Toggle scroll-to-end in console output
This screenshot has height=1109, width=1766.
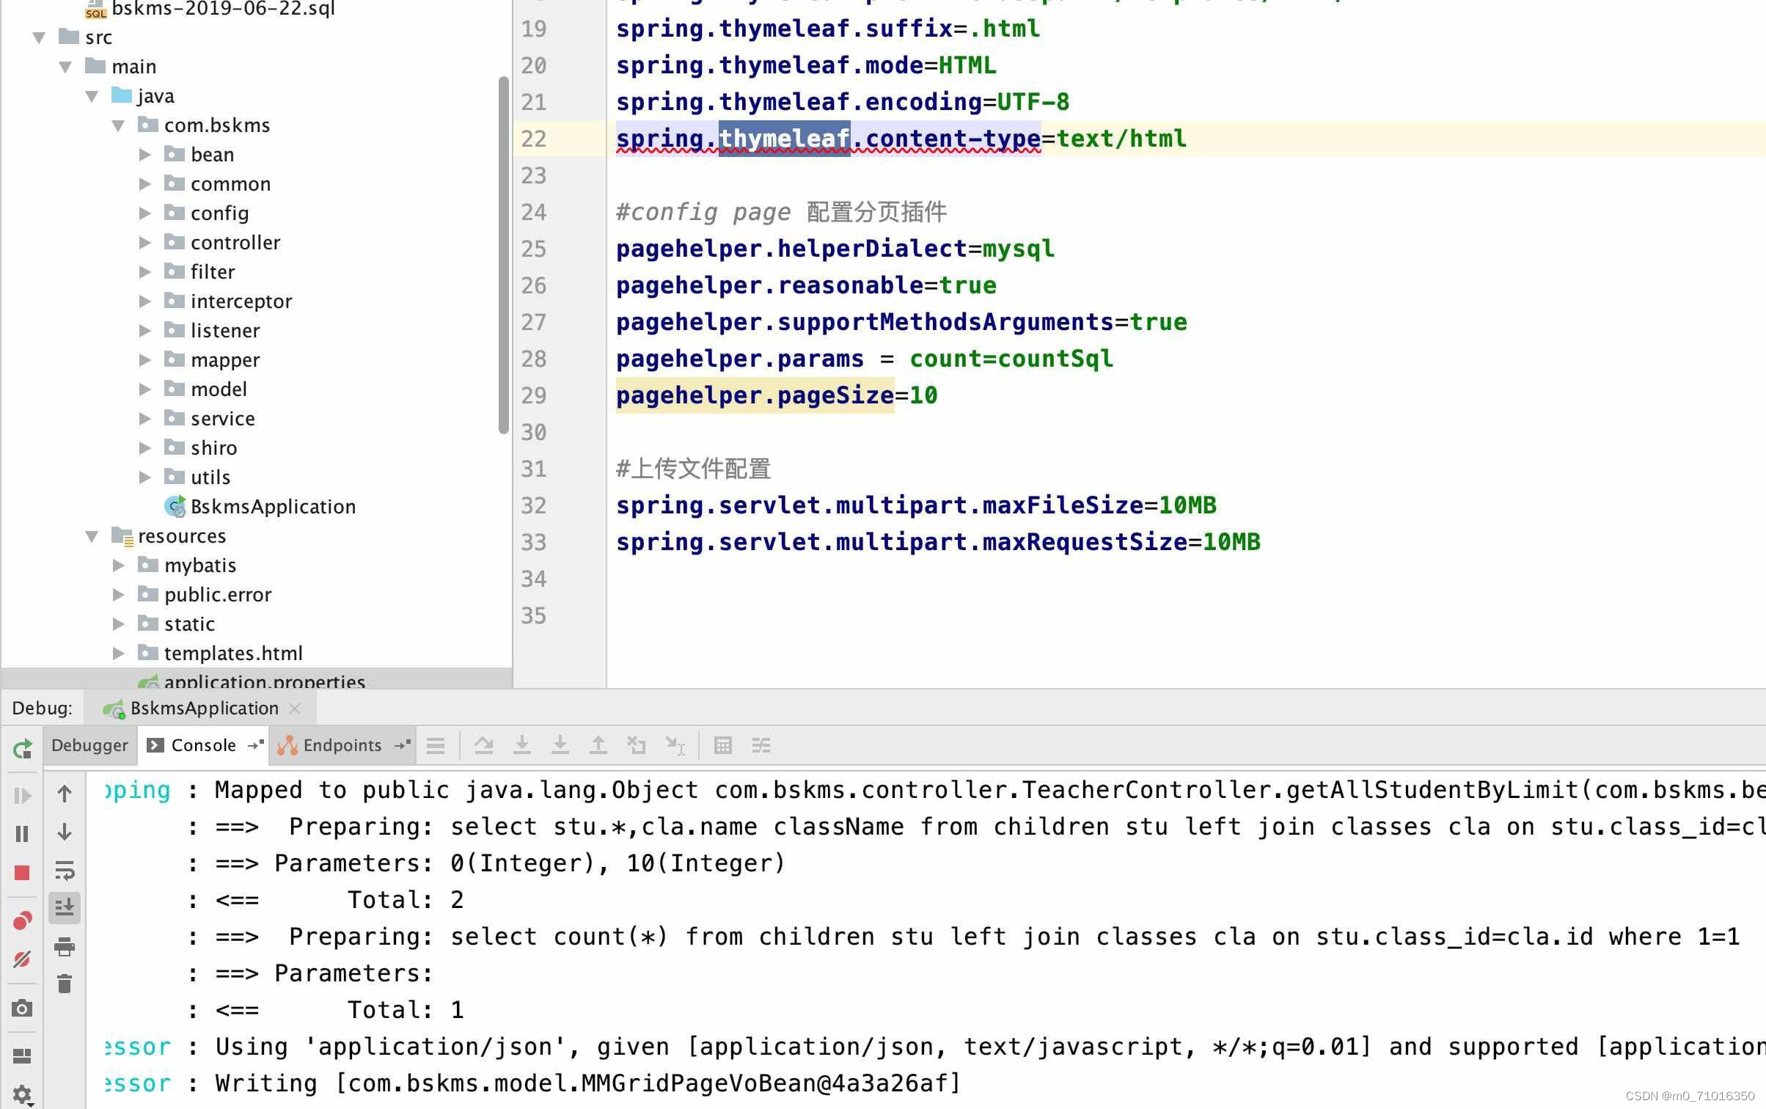tap(65, 906)
